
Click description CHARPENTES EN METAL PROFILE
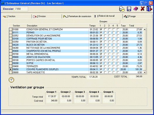click(x=44, y=51)
